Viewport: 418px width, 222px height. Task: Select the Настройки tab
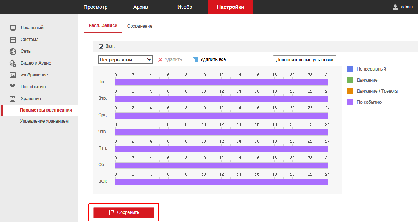(x=230, y=7)
